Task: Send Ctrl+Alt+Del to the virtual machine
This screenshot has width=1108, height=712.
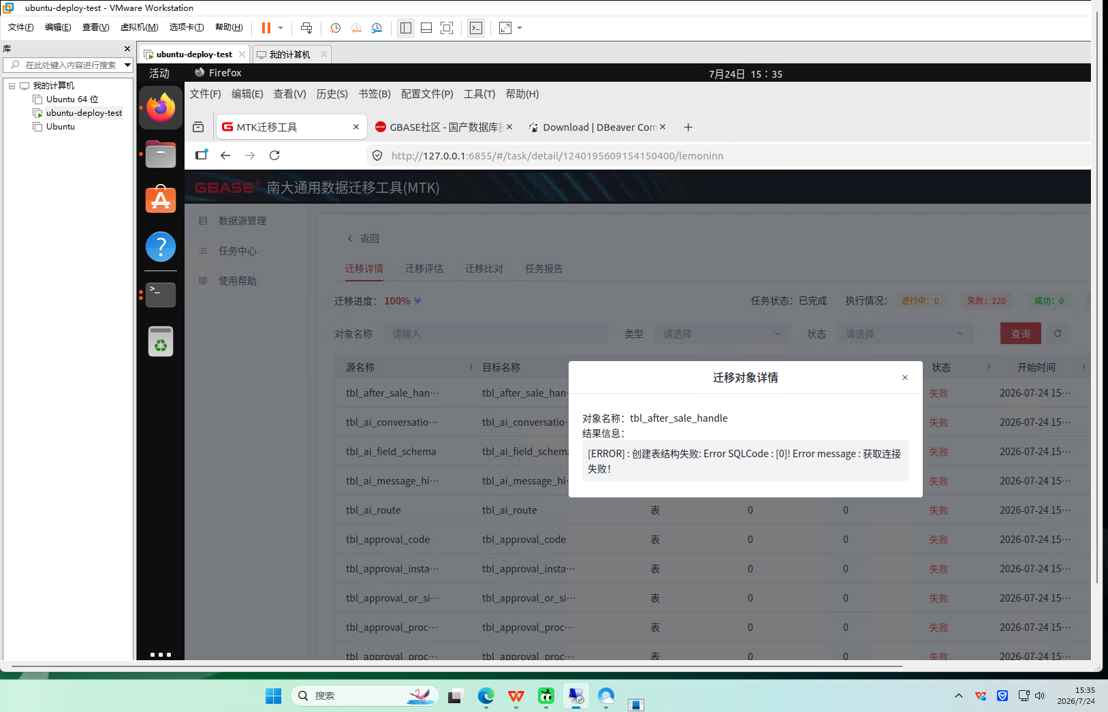Action: pyautogui.click(x=306, y=28)
